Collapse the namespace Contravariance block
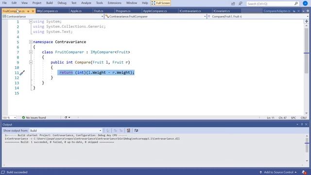 pyautogui.click(x=31, y=42)
